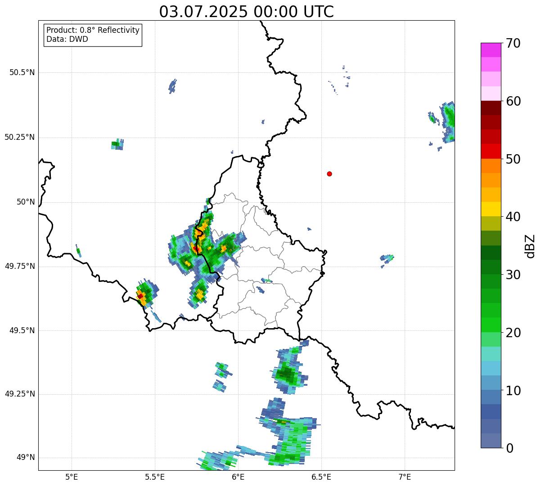This screenshot has height=486, width=541.
Task: Click the 6°E longitude label
Action: click(x=238, y=477)
